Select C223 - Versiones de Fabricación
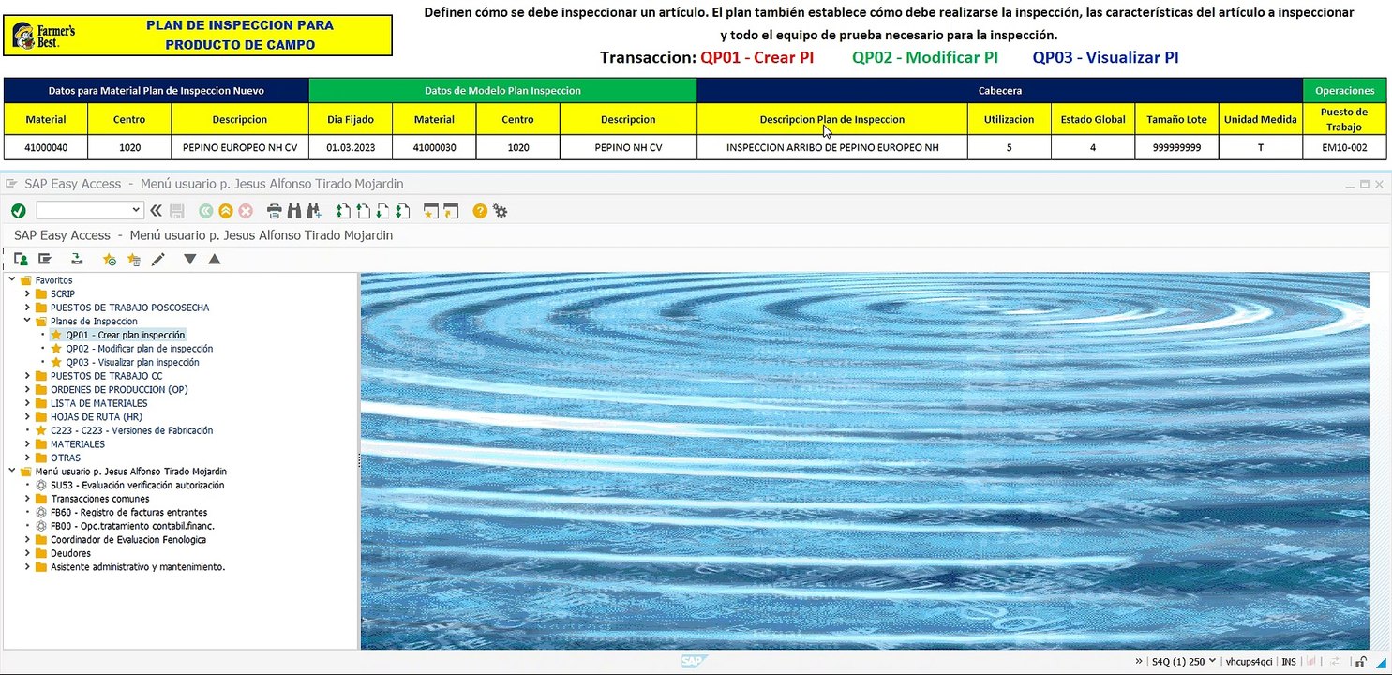Screen dimensions: 1392x675 (x=131, y=430)
